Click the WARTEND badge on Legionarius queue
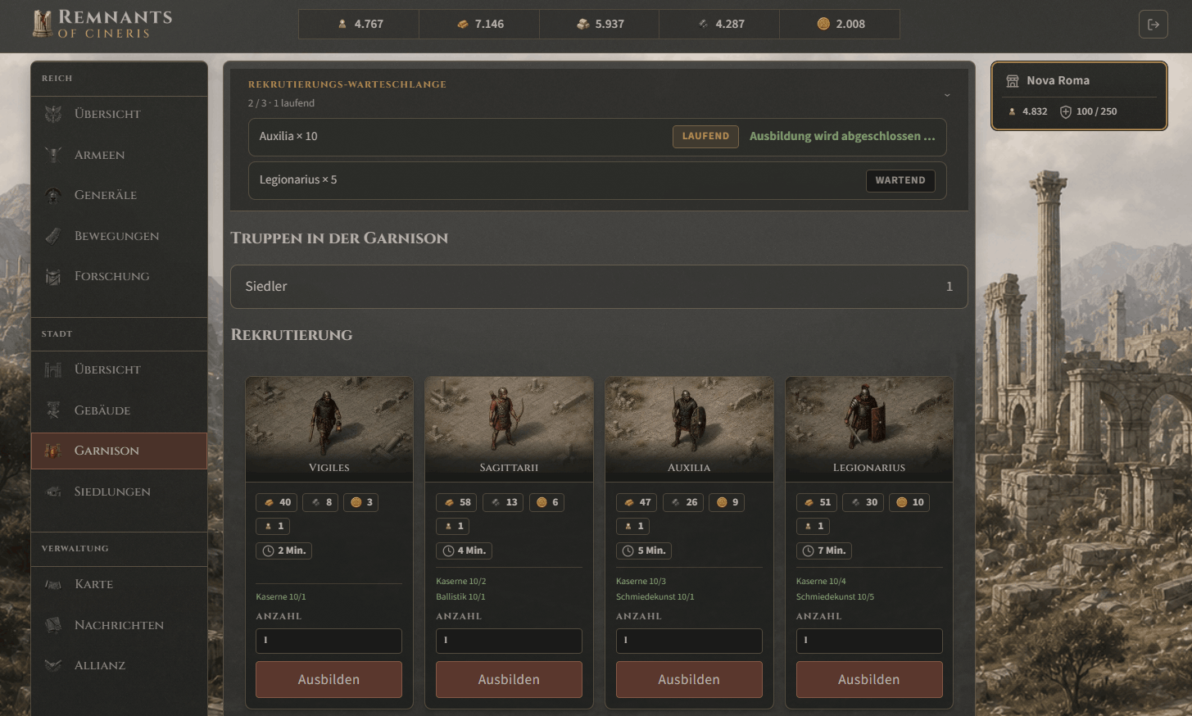The height and width of the screenshot is (716, 1192). click(x=900, y=180)
